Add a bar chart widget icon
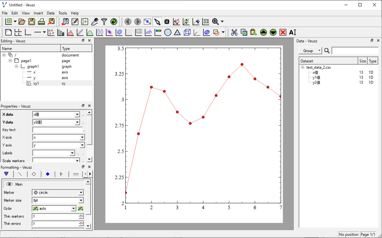382x238 pixels. click(60, 32)
